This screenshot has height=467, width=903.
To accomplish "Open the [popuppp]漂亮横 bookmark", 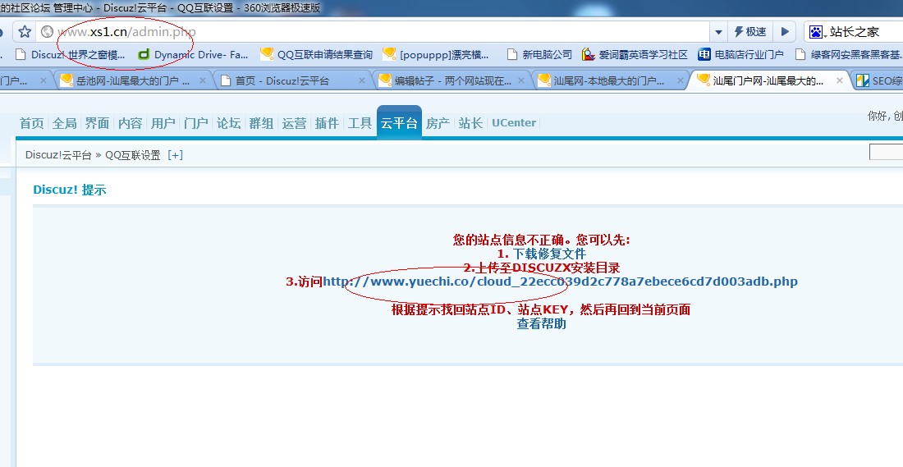I will tap(435, 55).
